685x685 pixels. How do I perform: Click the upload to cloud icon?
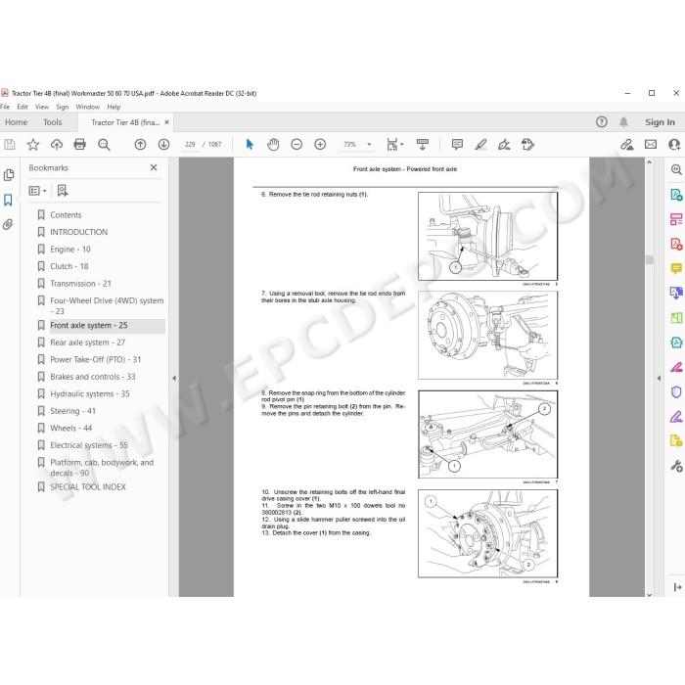57,144
